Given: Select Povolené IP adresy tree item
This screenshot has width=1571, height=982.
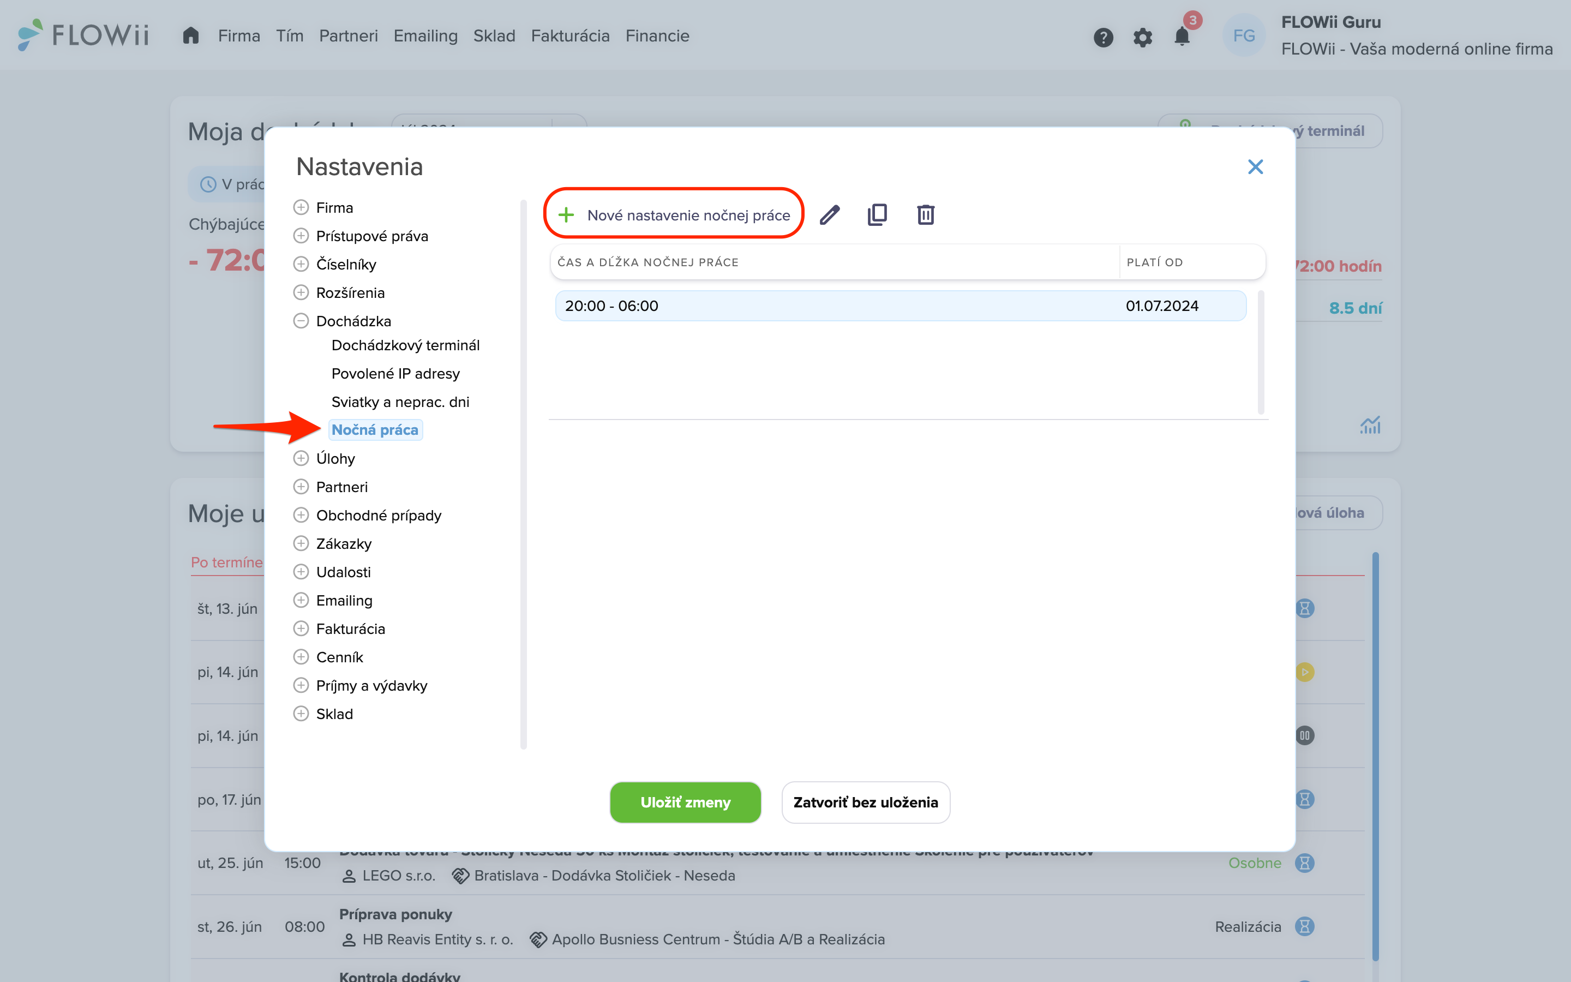Looking at the screenshot, I should (395, 374).
